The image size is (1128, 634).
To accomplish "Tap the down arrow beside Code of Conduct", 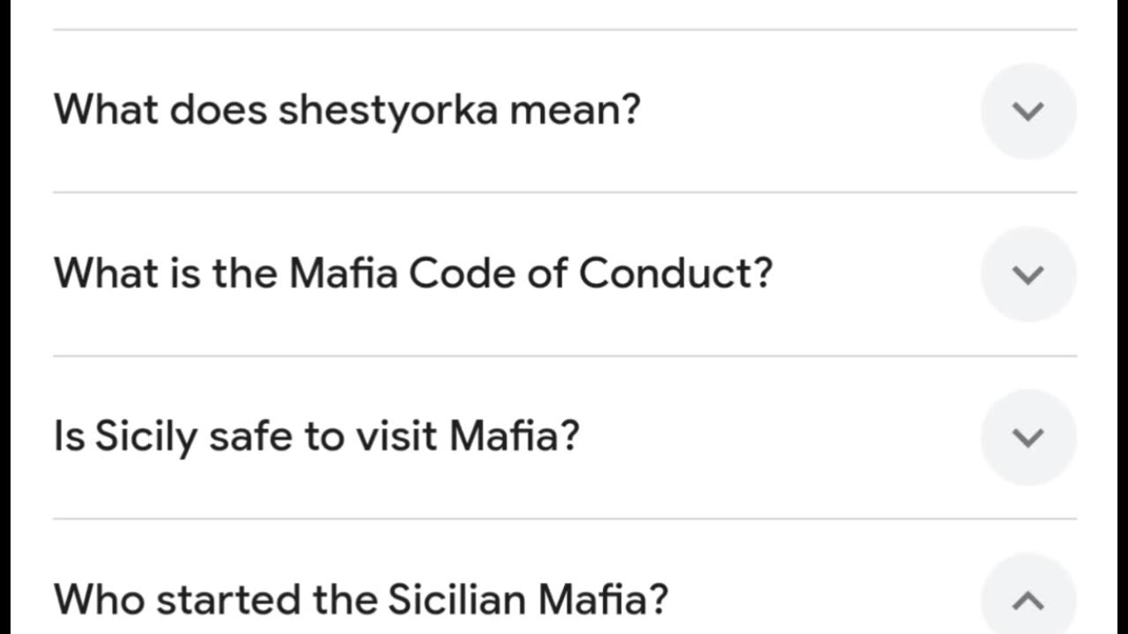I will pos(1028,274).
